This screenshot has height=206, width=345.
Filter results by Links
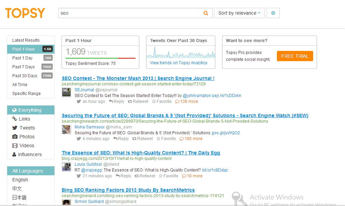(31, 119)
